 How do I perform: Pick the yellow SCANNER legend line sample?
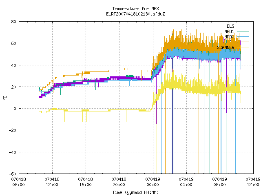pyautogui.click(x=243, y=47)
